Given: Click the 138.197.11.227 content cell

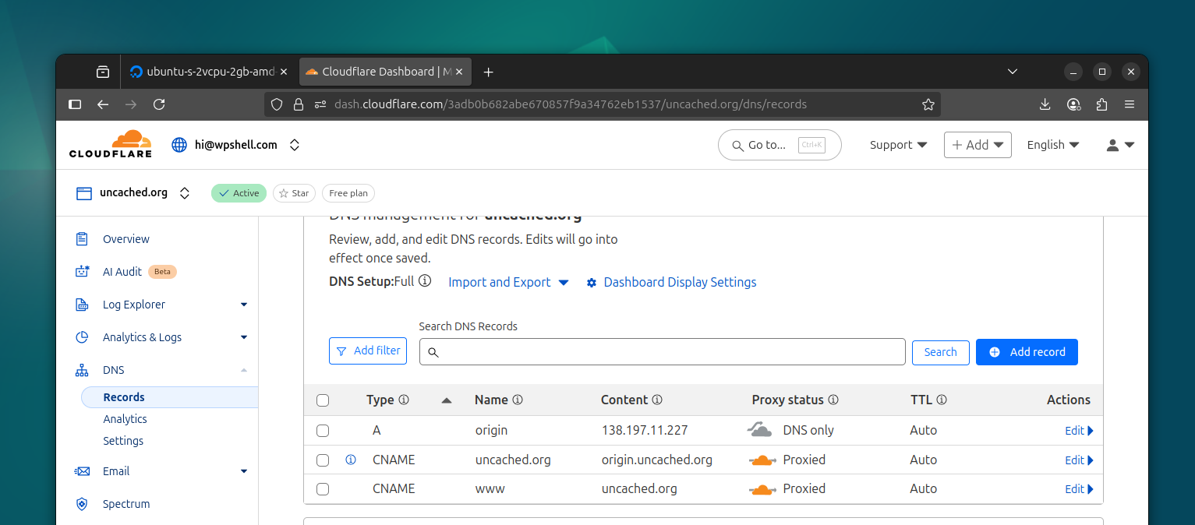Looking at the screenshot, I should 645,430.
